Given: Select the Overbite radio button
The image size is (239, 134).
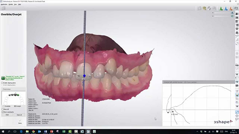Looking at the screenshot, I should click(4, 106).
